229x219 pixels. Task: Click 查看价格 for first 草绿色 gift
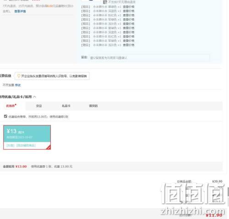pos(129,7)
